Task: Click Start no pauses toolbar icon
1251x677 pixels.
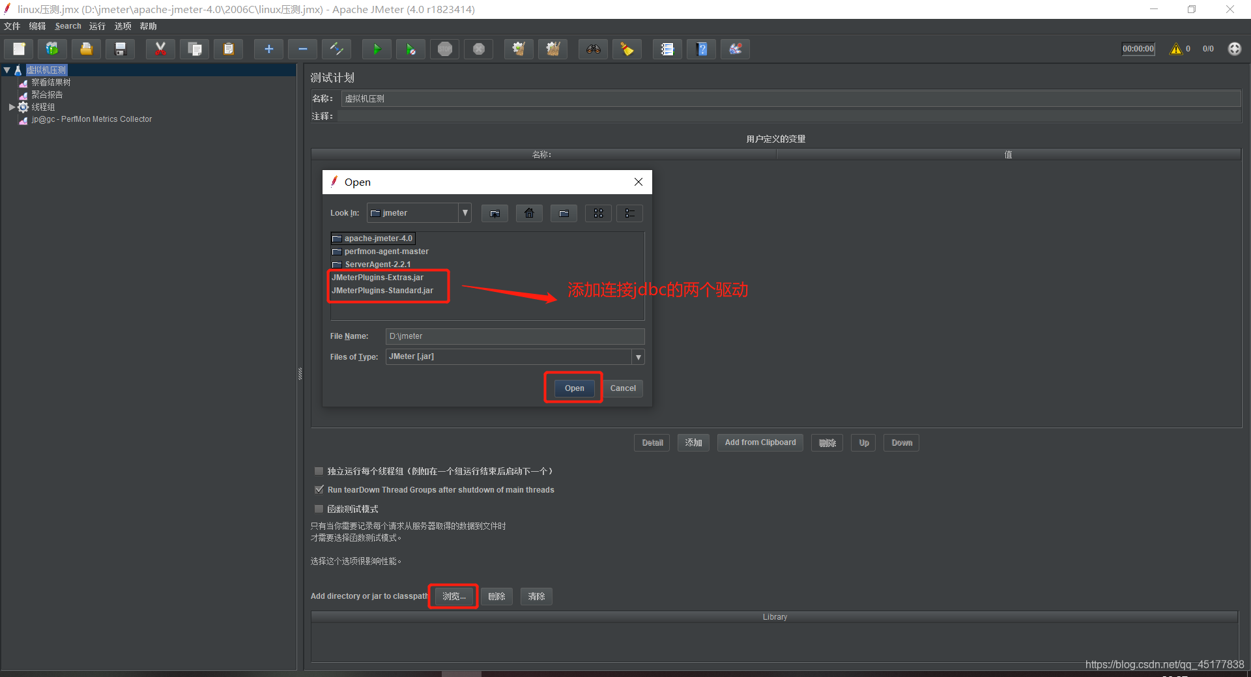Action: tap(410, 49)
